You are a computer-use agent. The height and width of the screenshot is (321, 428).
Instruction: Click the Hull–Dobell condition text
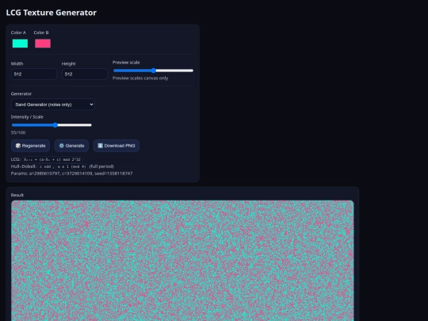pyautogui.click(x=63, y=166)
